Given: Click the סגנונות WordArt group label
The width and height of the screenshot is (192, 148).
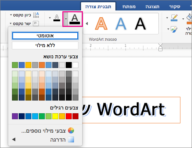Looking at the screenshot, I should [x=103, y=40].
